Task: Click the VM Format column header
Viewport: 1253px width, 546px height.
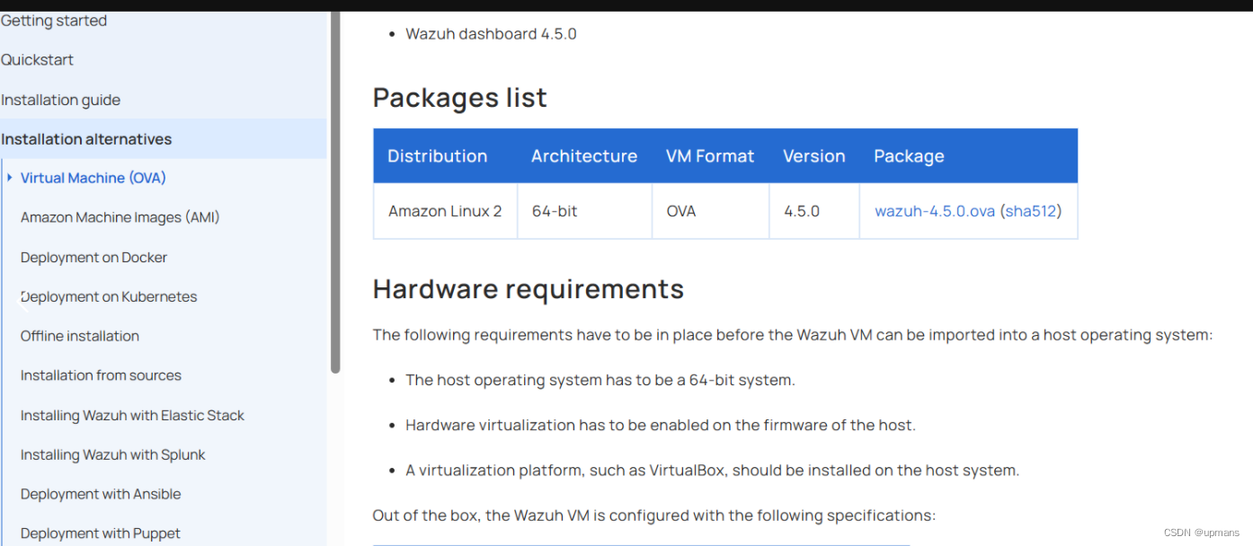Action: pos(710,156)
